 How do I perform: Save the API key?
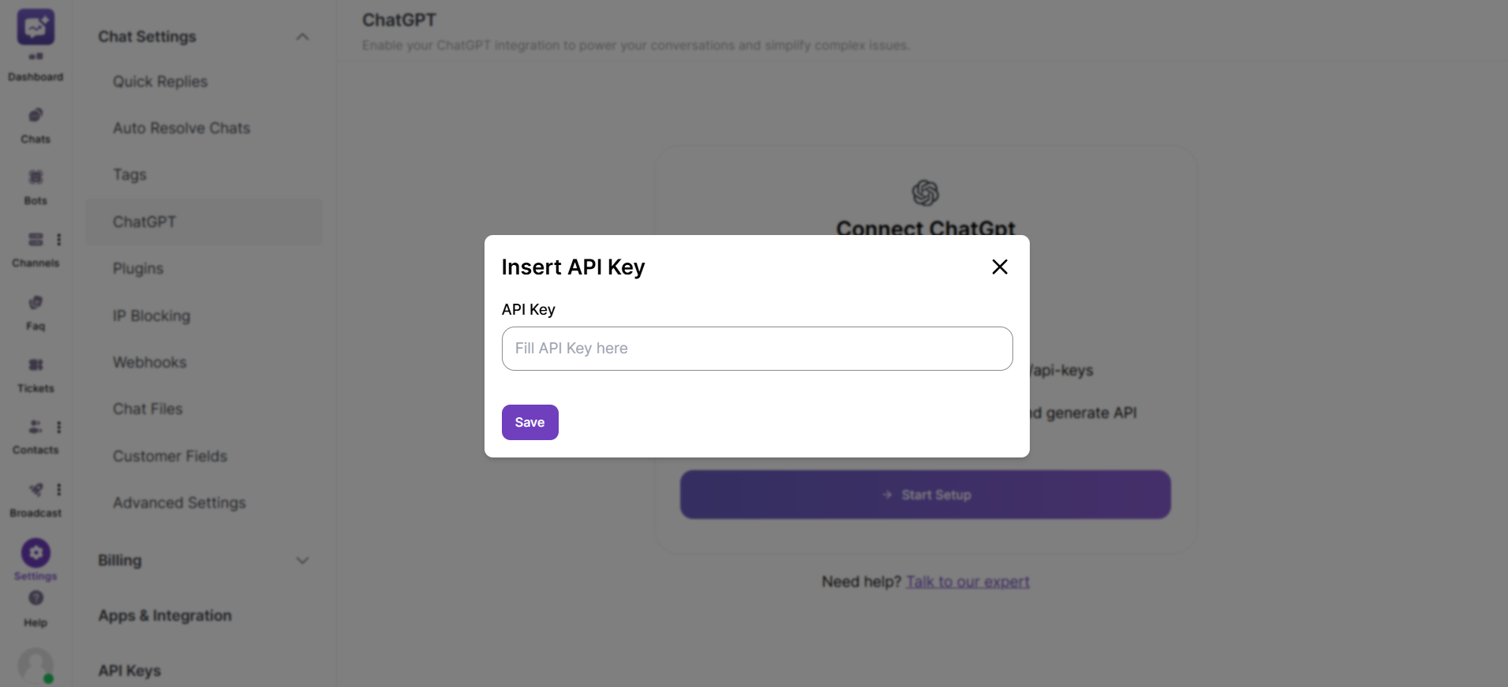[x=529, y=422]
